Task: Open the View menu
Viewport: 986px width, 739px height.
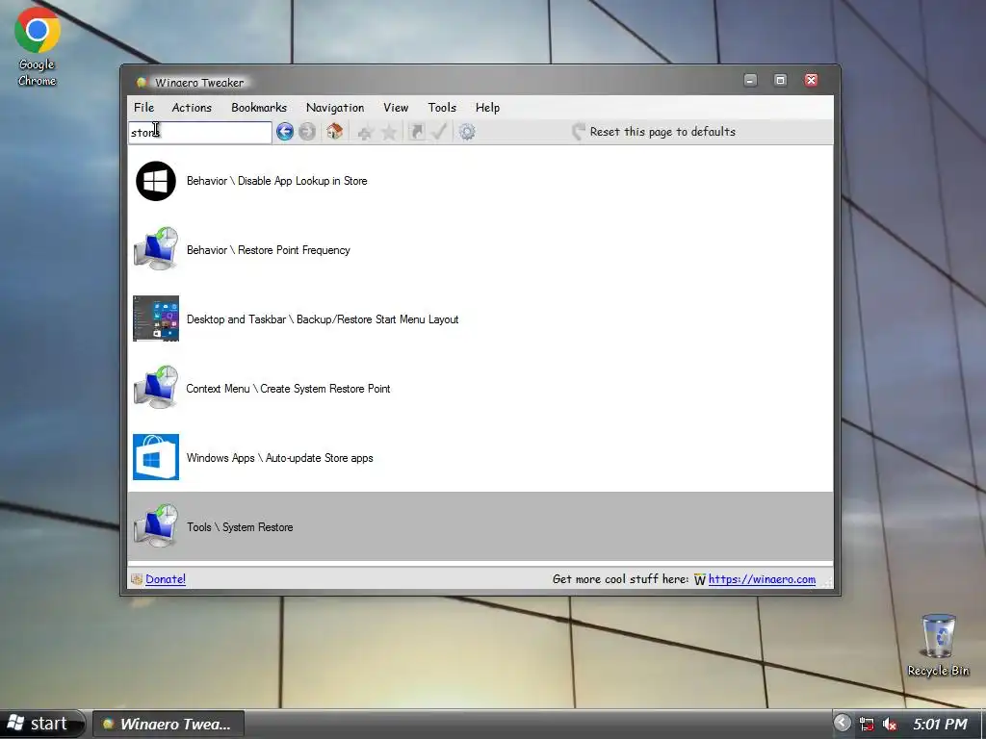Action: (x=396, y=108)
